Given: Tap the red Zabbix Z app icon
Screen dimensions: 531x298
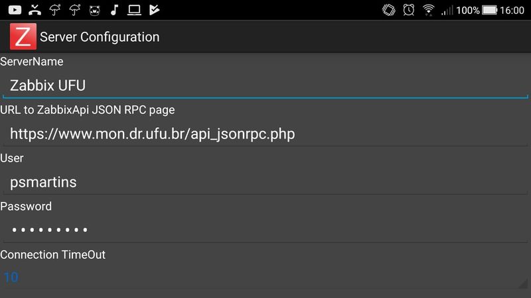Looking at the screenshot, I should tap(23, 36).
